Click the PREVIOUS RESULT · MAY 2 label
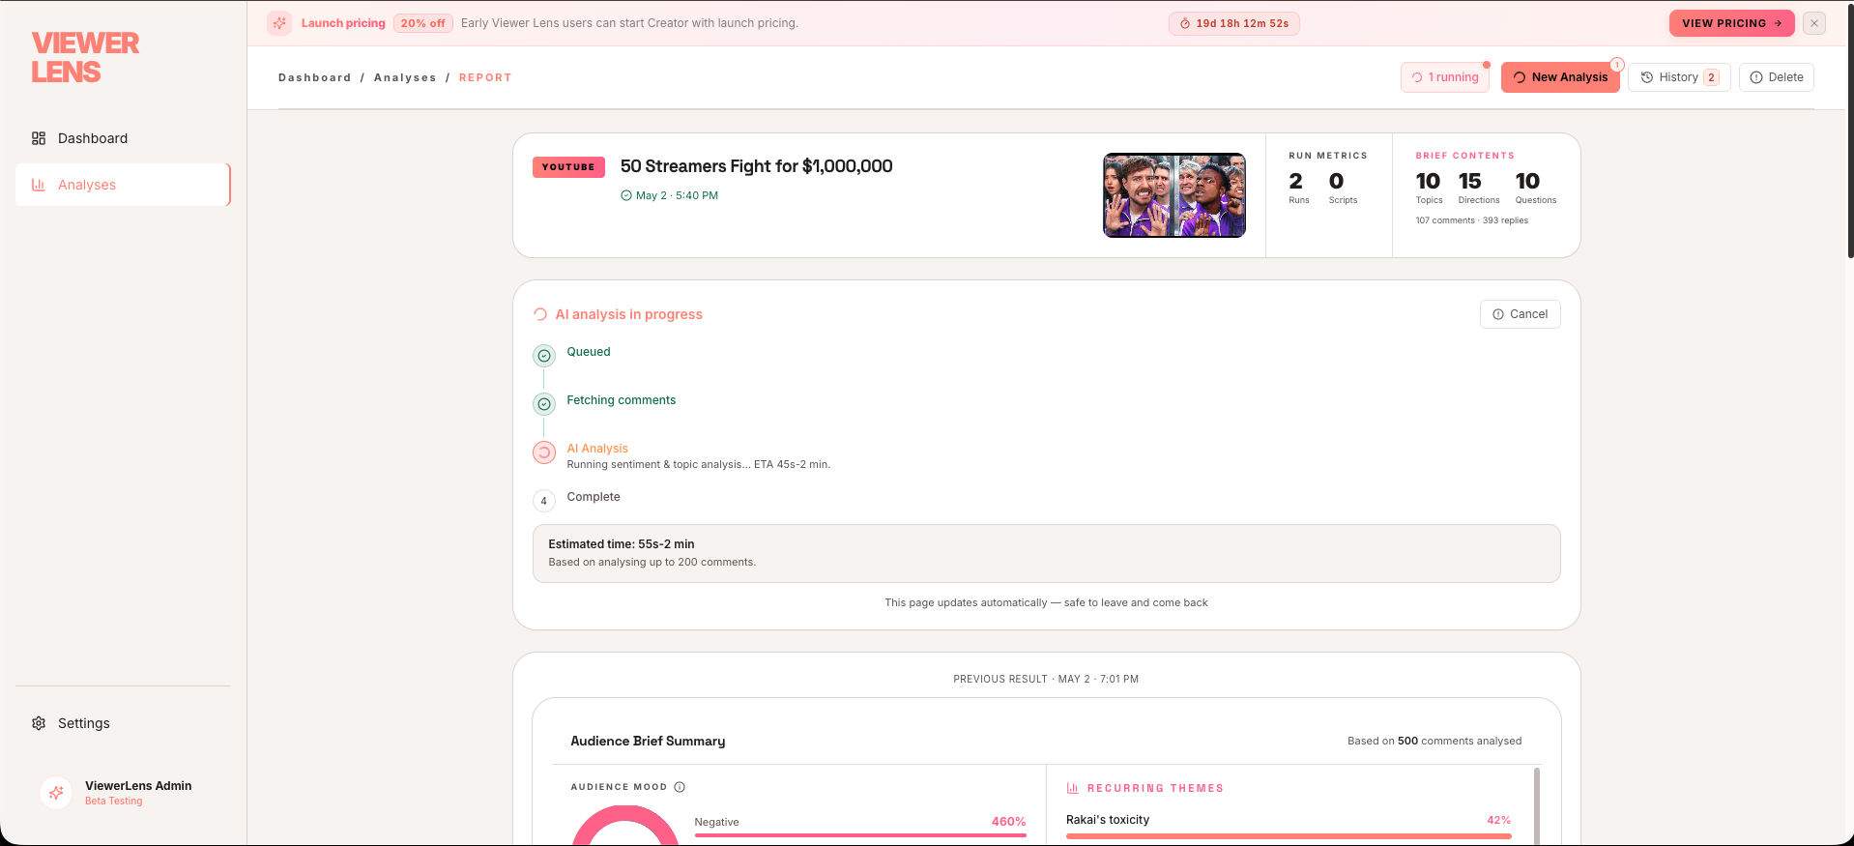1854x846 pixels. click(1046, 680)
